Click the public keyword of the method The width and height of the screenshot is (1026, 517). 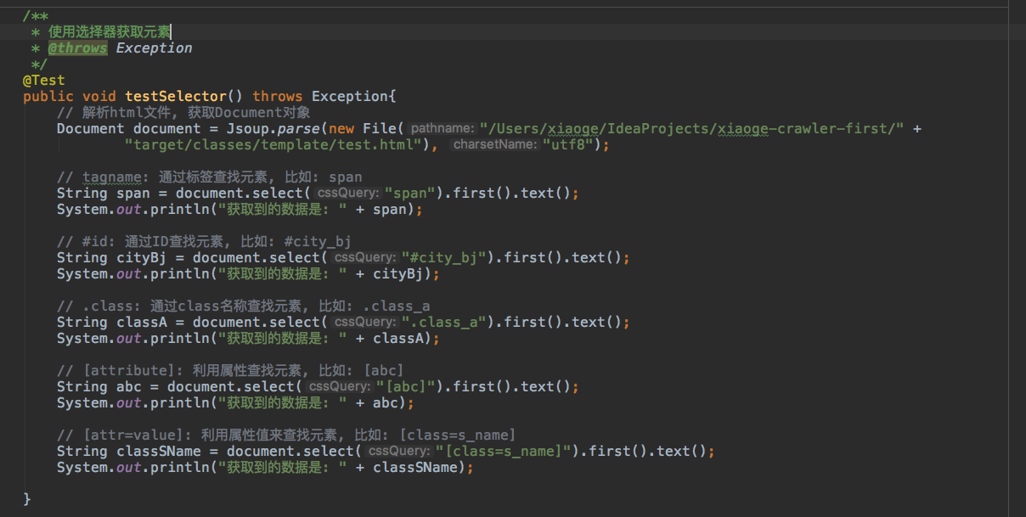click(x=48, y=96)
